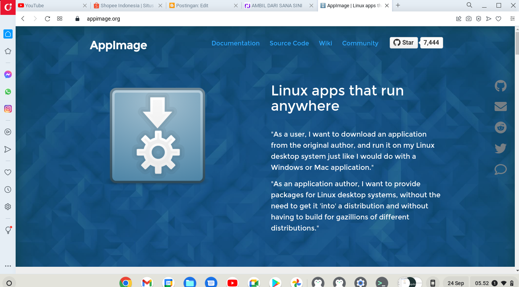519x287 pixels.
Task: Open My Flow arrow in the sidebar
Action: (x=8, y=149)
